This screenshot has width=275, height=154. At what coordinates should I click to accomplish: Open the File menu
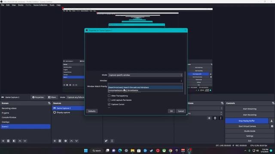(3, 5)
